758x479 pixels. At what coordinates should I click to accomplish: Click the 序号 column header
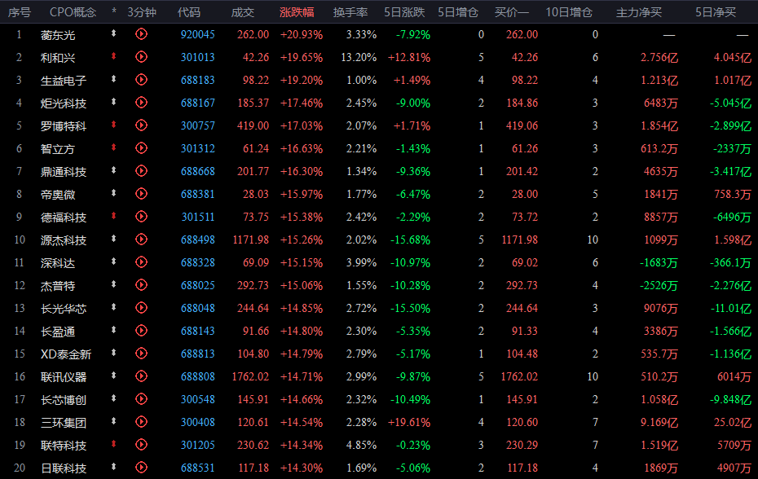point(20,12)
